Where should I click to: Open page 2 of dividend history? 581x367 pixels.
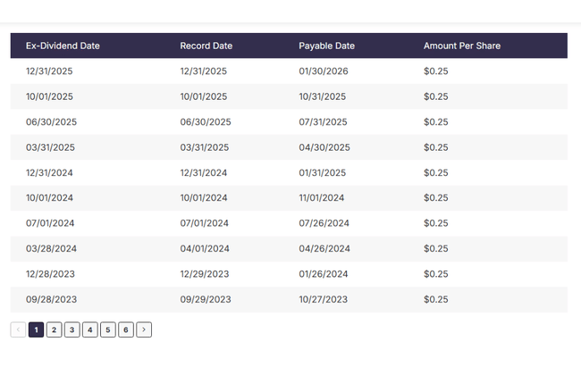[54, 329]
